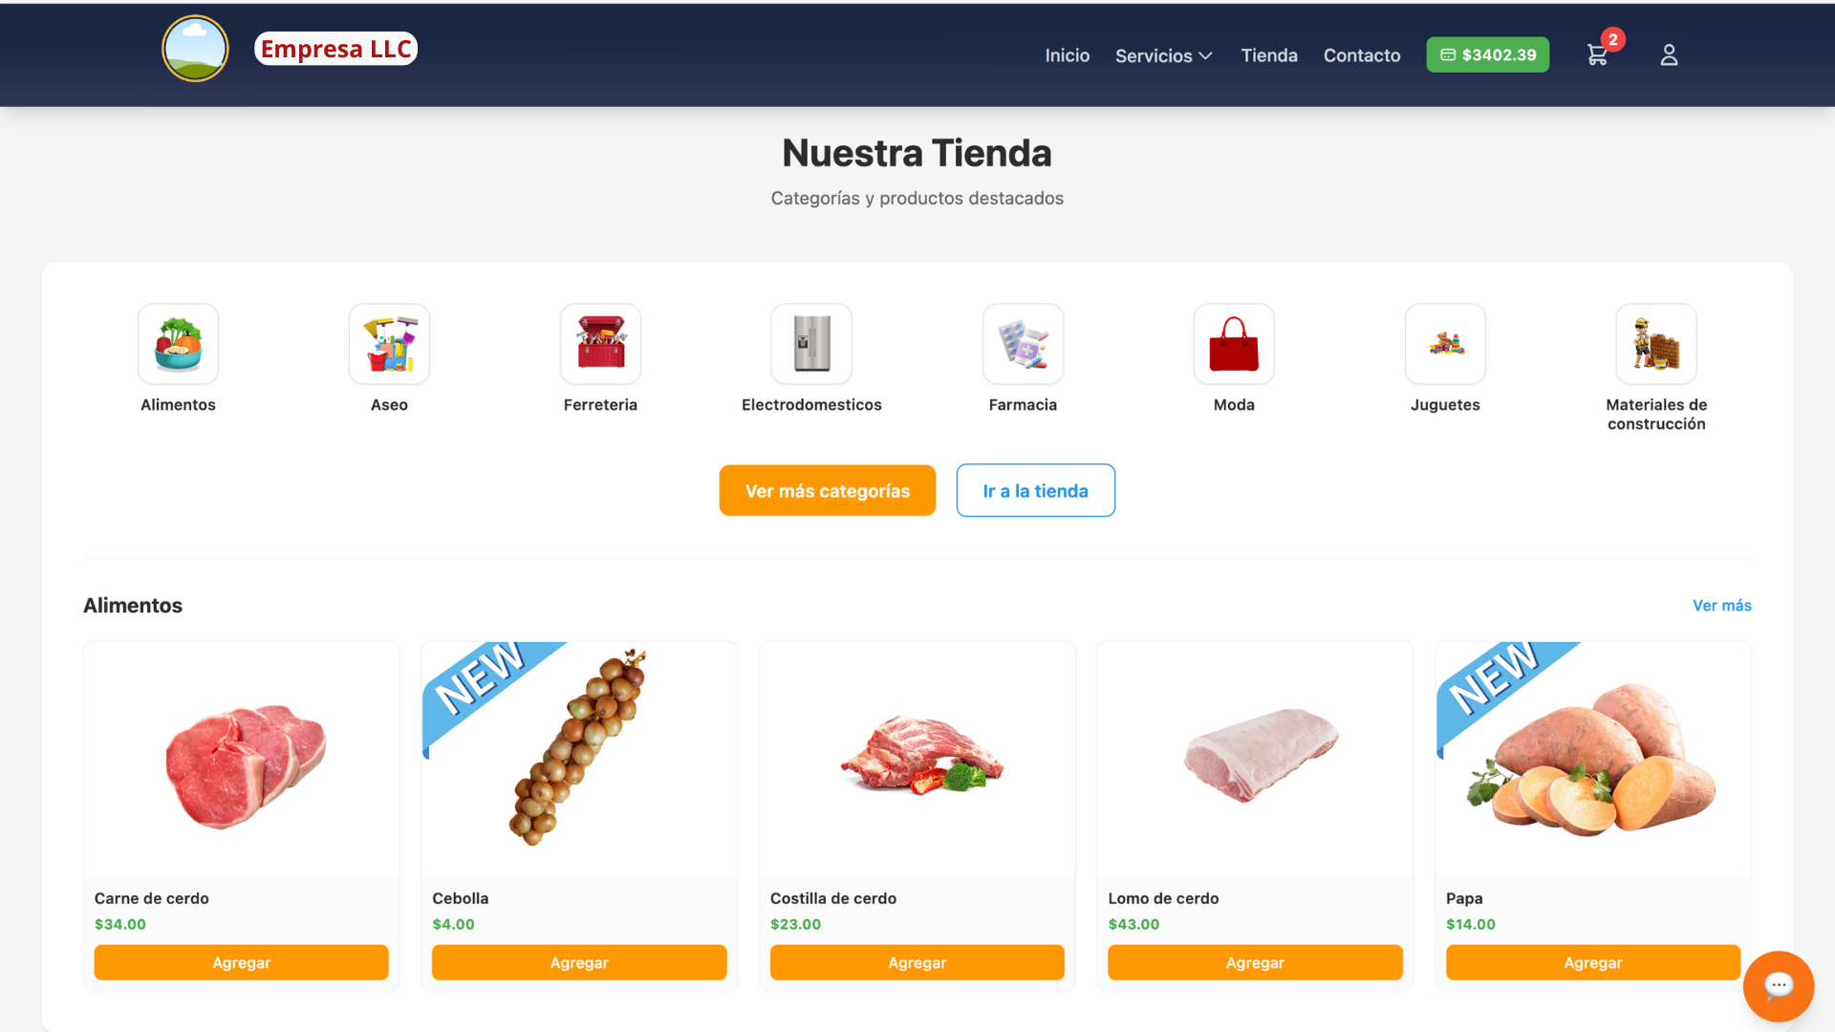The height and width of the screenshot is (1032, 1835).
Task: Click Ir a la tienda button
Action: coord(1036,490)
